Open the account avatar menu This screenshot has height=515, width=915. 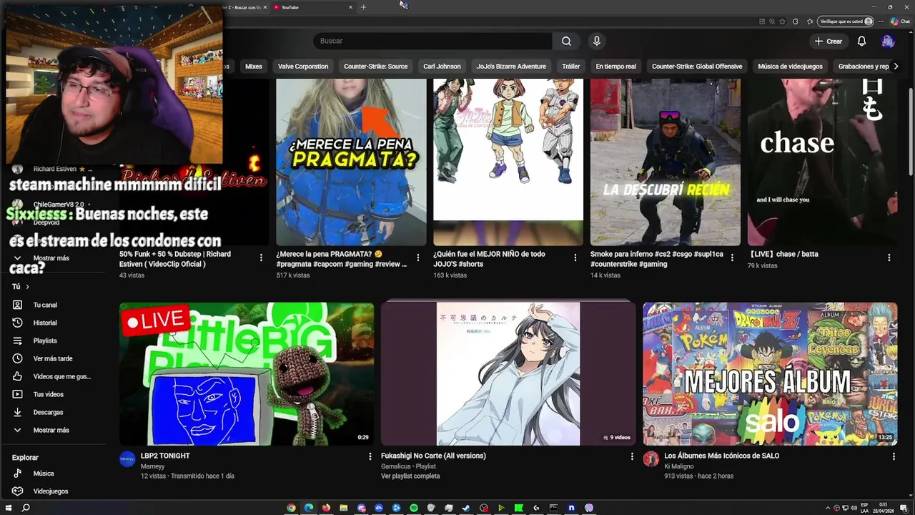point(888,41)
